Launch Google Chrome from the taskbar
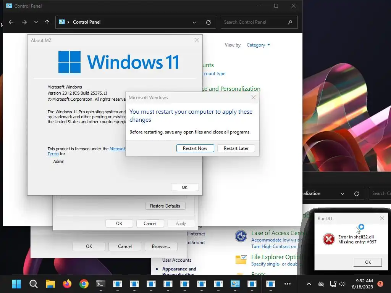Viewport: 391px width, 293px height. tap(84, 284)
